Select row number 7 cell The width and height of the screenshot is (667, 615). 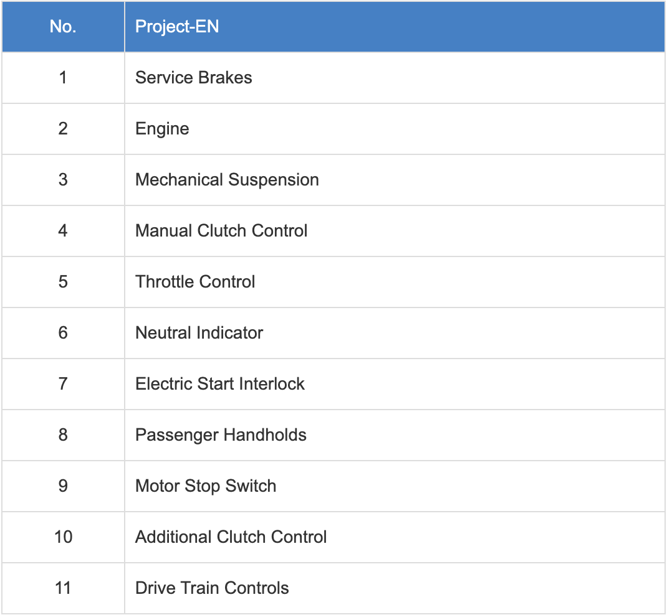[x=63, y=384]
